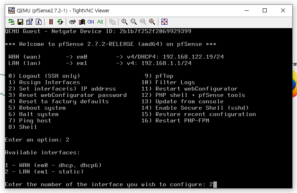This screenshot has width=297, height=193.
Task: Click the 'Available interfaces:' heading
Action: pos(42,152)
